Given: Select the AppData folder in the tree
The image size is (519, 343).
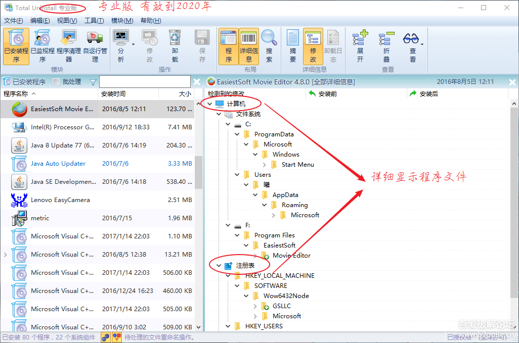Looking at the screenshot, I should click(285, 195).
